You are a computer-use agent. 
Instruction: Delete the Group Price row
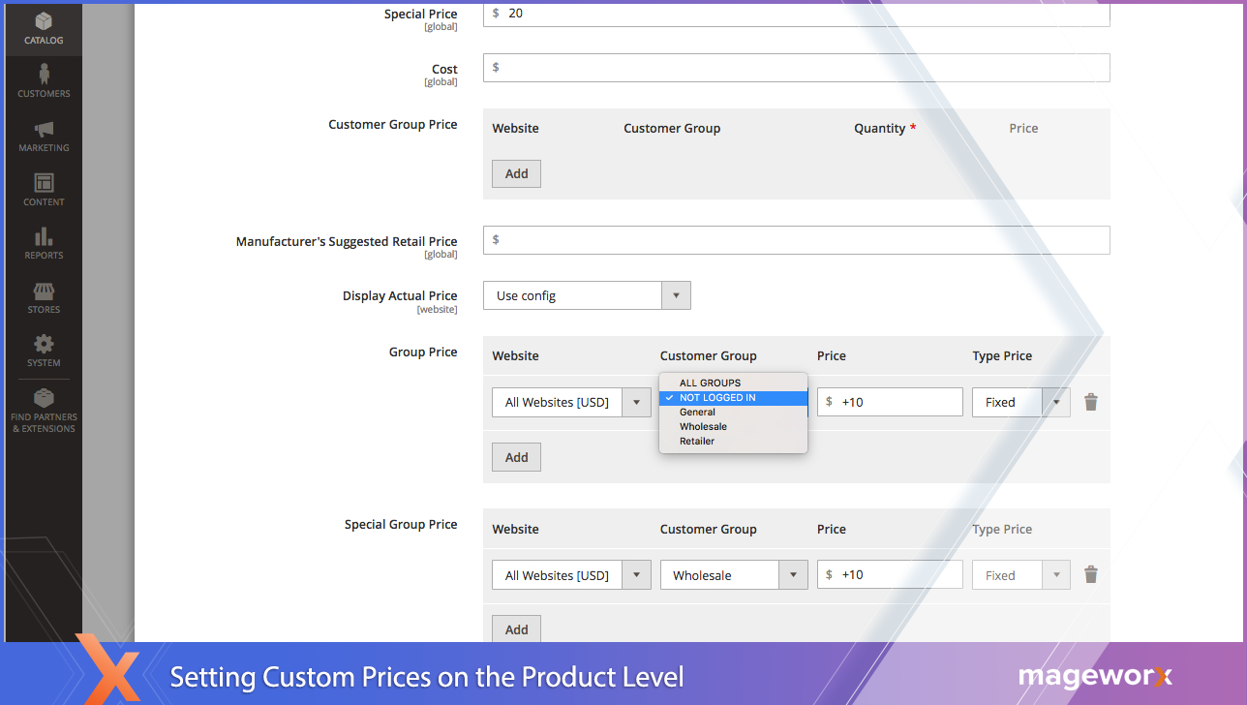pyautogui.click(x=1090, y=402)
